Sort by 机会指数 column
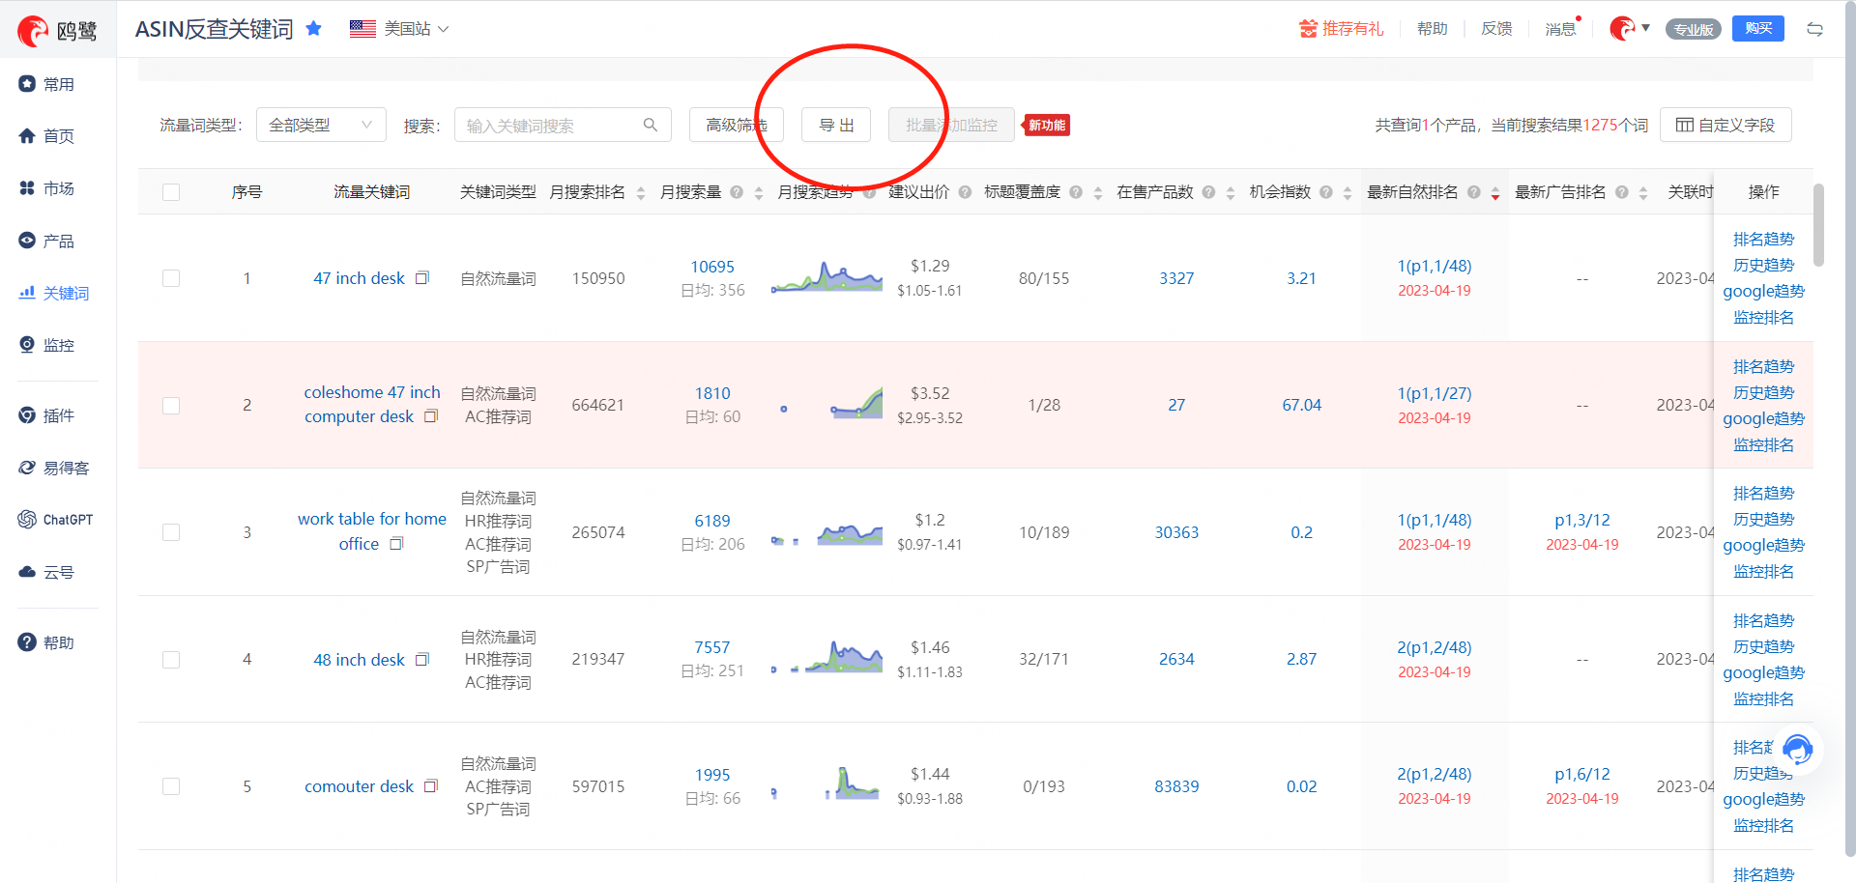This screenshot has width=1856, height=883. (1348, 193)
